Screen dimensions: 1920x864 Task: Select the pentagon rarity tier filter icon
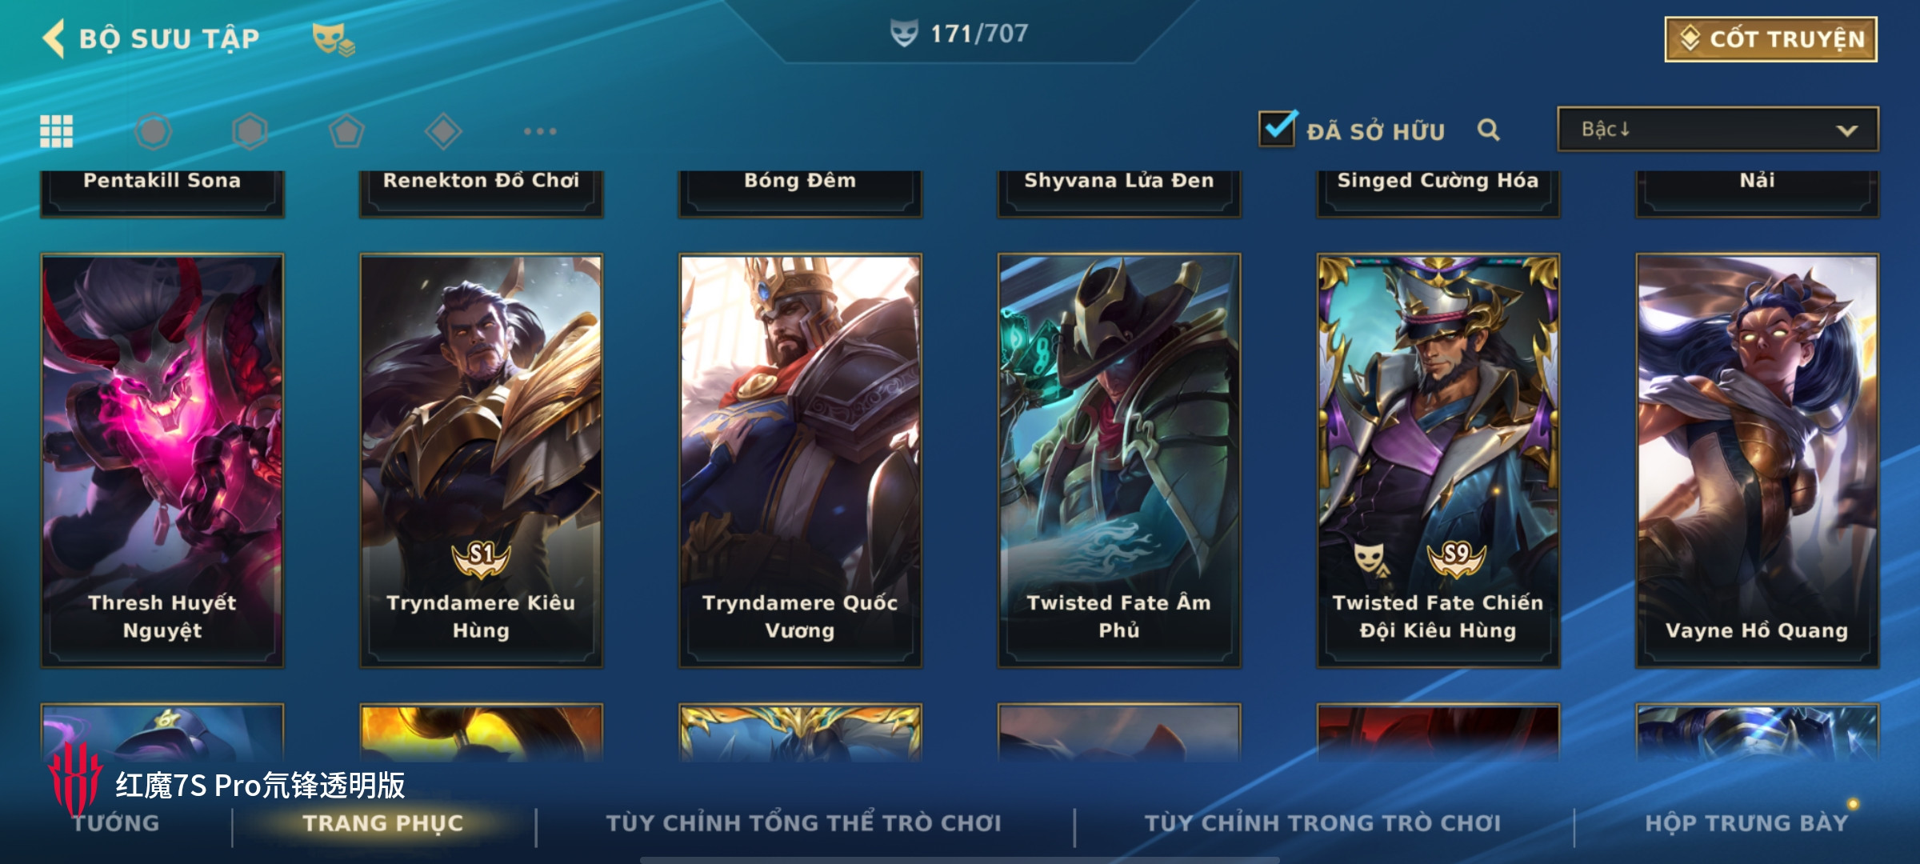[x=346, y=131]
